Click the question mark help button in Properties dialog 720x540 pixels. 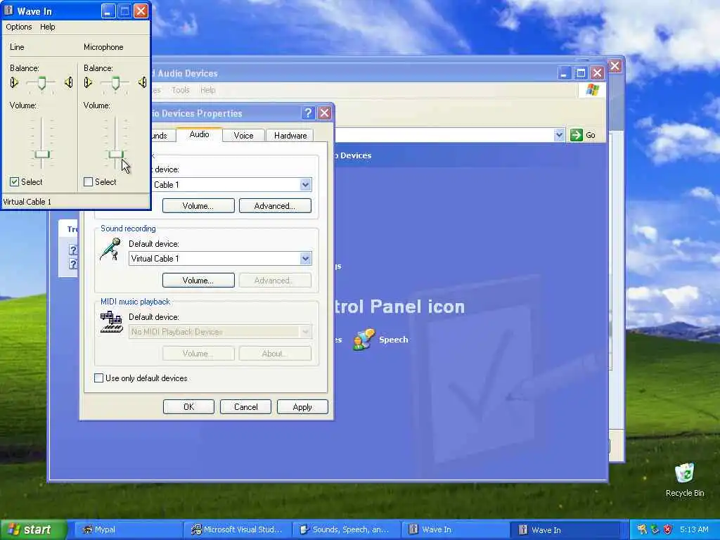coord(308,113)
